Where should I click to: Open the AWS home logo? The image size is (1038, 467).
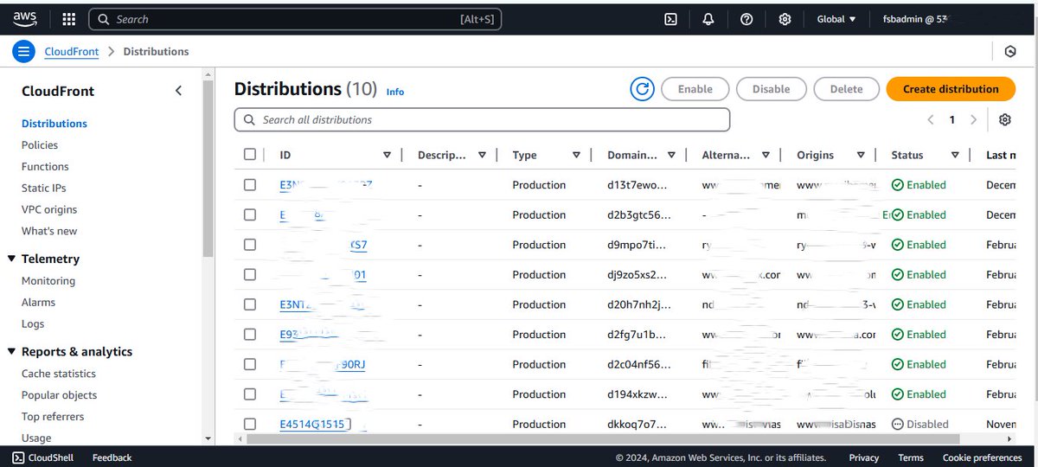click(24, 18)
